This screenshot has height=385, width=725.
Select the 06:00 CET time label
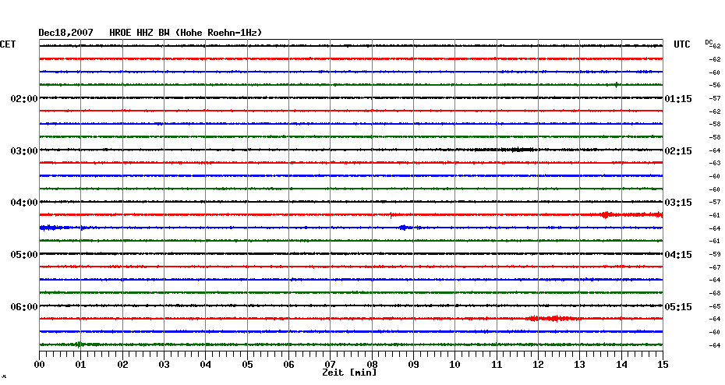(x=24, y=307)
